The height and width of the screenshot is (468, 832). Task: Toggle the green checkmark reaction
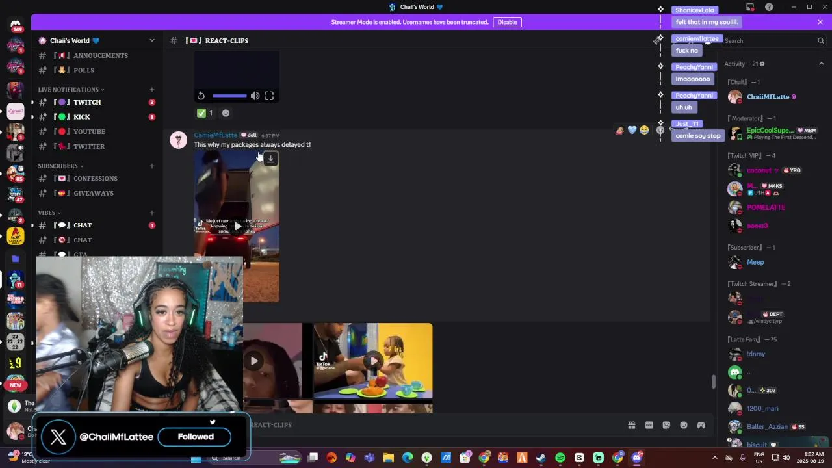coord(205,113)
